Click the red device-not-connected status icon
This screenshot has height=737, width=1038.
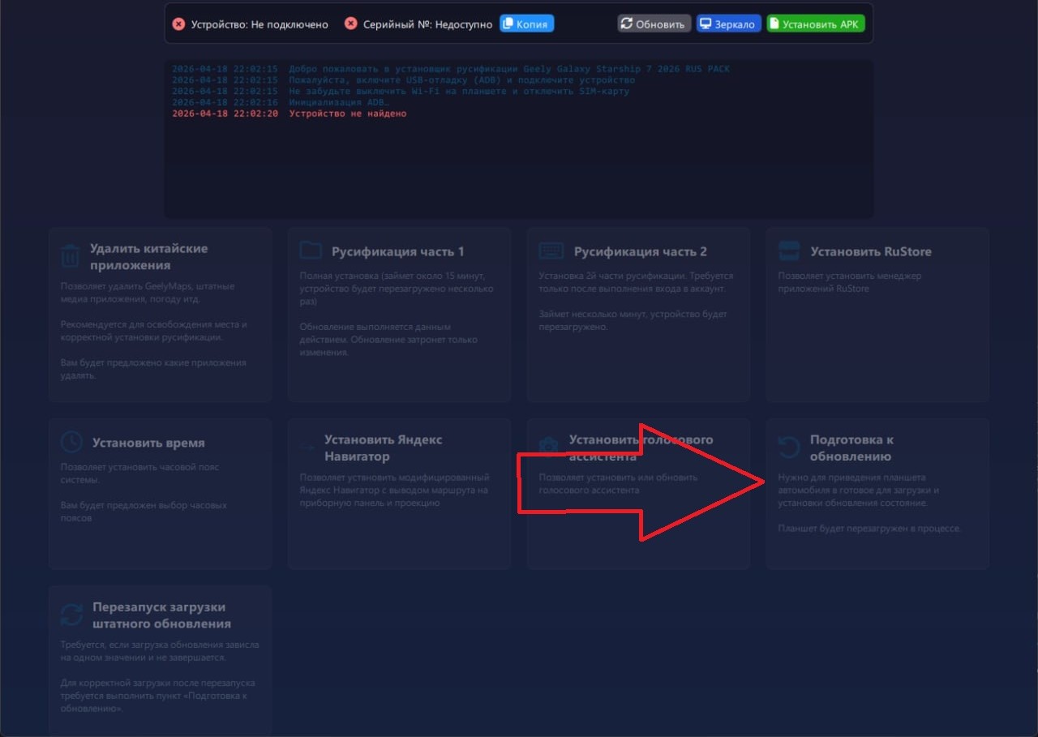coord(178,24)
